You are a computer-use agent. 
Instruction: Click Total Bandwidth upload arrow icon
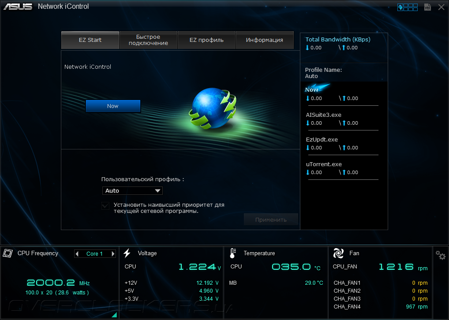point(343,48)
